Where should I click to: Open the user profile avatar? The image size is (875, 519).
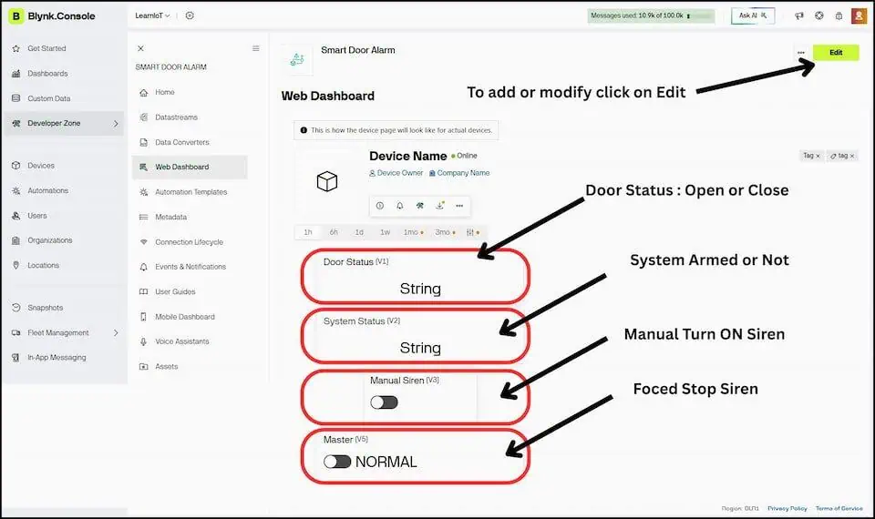[859, 15]
